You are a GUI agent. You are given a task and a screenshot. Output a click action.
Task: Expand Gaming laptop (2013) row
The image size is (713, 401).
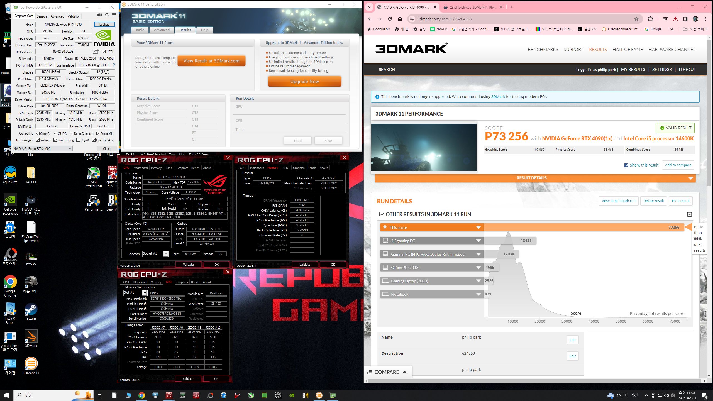[x=478, y=281]
